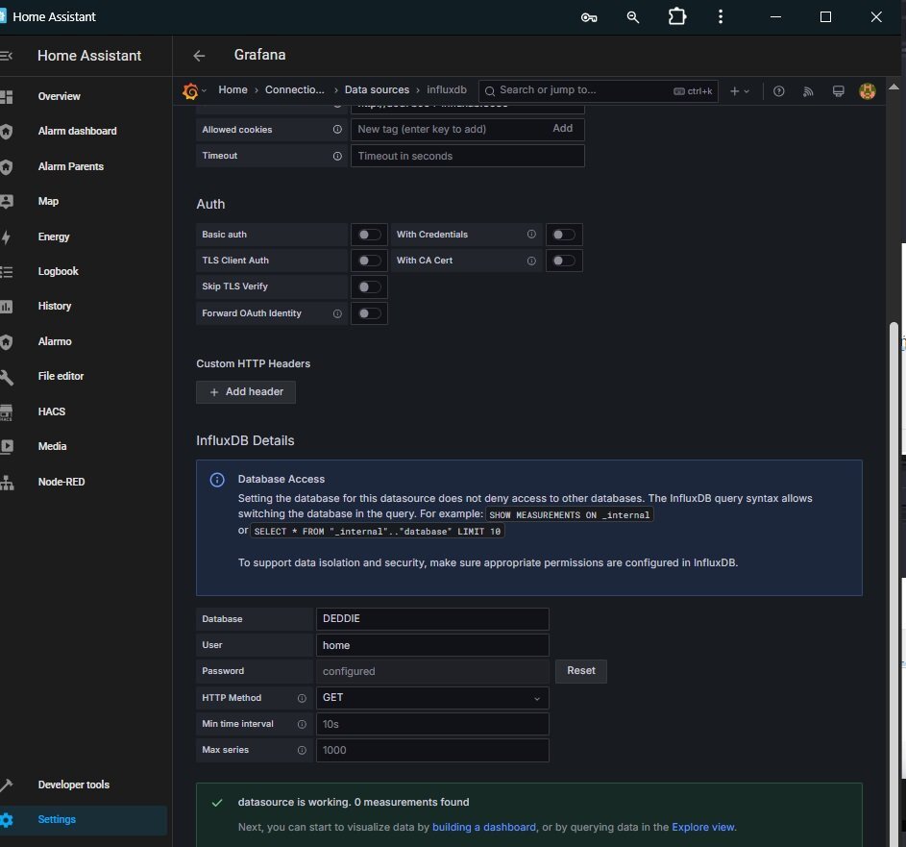Open Alarm dashboard in the sidebar
906x847 pixels.
point(78,132)
